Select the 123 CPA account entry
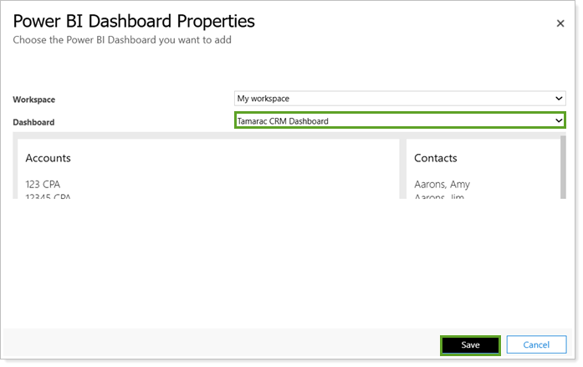This screenshot has height=367, width=583. click(43, 184)
